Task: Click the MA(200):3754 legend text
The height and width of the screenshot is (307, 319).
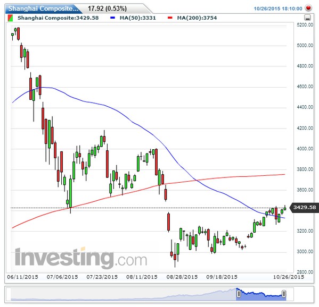Action: (x=197, y=18)
